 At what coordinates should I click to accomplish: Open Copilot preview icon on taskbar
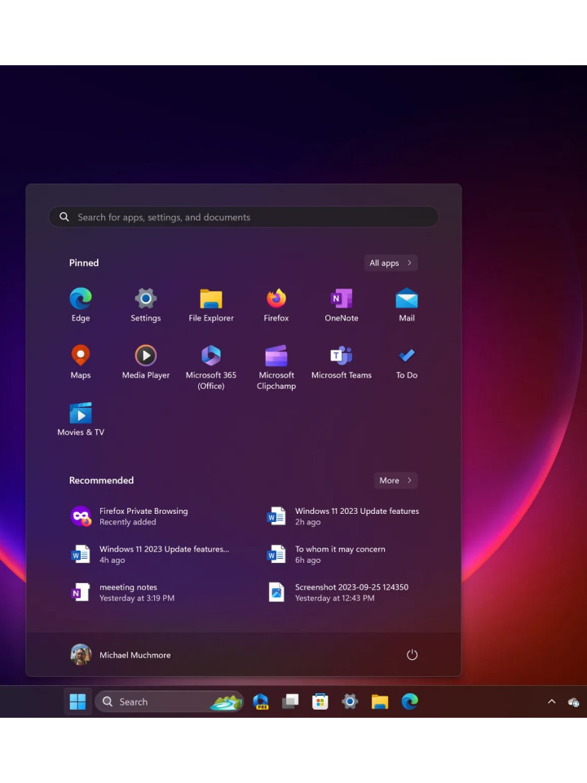point(261,701)
